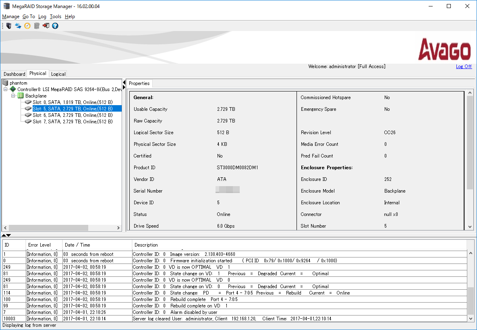477x330 pixels.
Task: Click right arrow of tree horizontal scrollbar
Action: (x=118, y=228)
